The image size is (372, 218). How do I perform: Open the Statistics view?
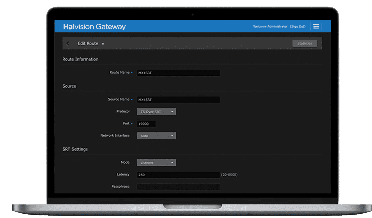pos(304,43)
